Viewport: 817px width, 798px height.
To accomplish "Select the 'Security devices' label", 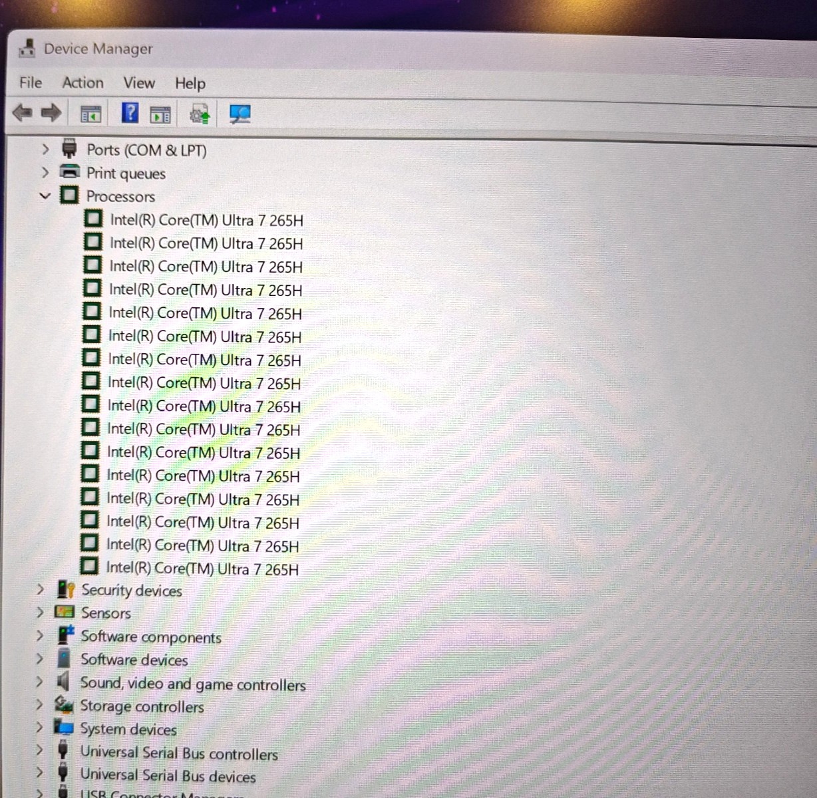I will (x=132, y=591).
